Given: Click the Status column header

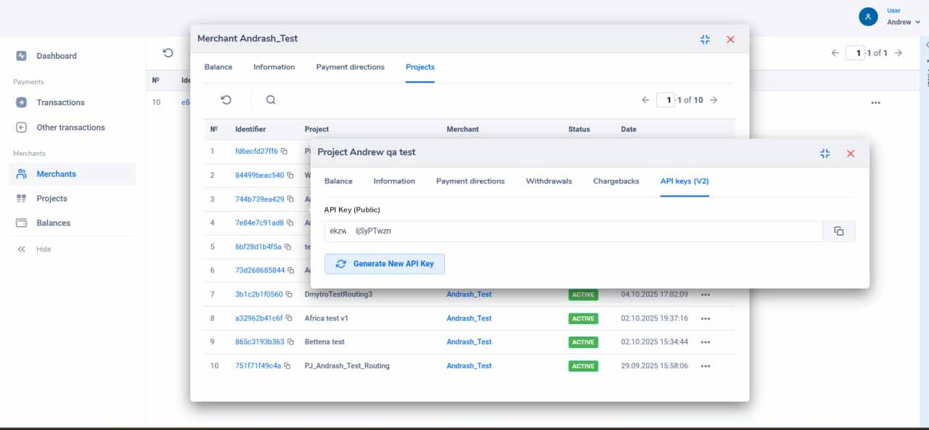Looking at the screenshot, I should tap(579, 129).
